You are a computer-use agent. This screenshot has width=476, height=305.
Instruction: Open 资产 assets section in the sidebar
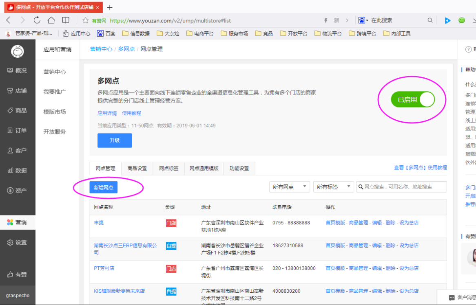point(18,191)
